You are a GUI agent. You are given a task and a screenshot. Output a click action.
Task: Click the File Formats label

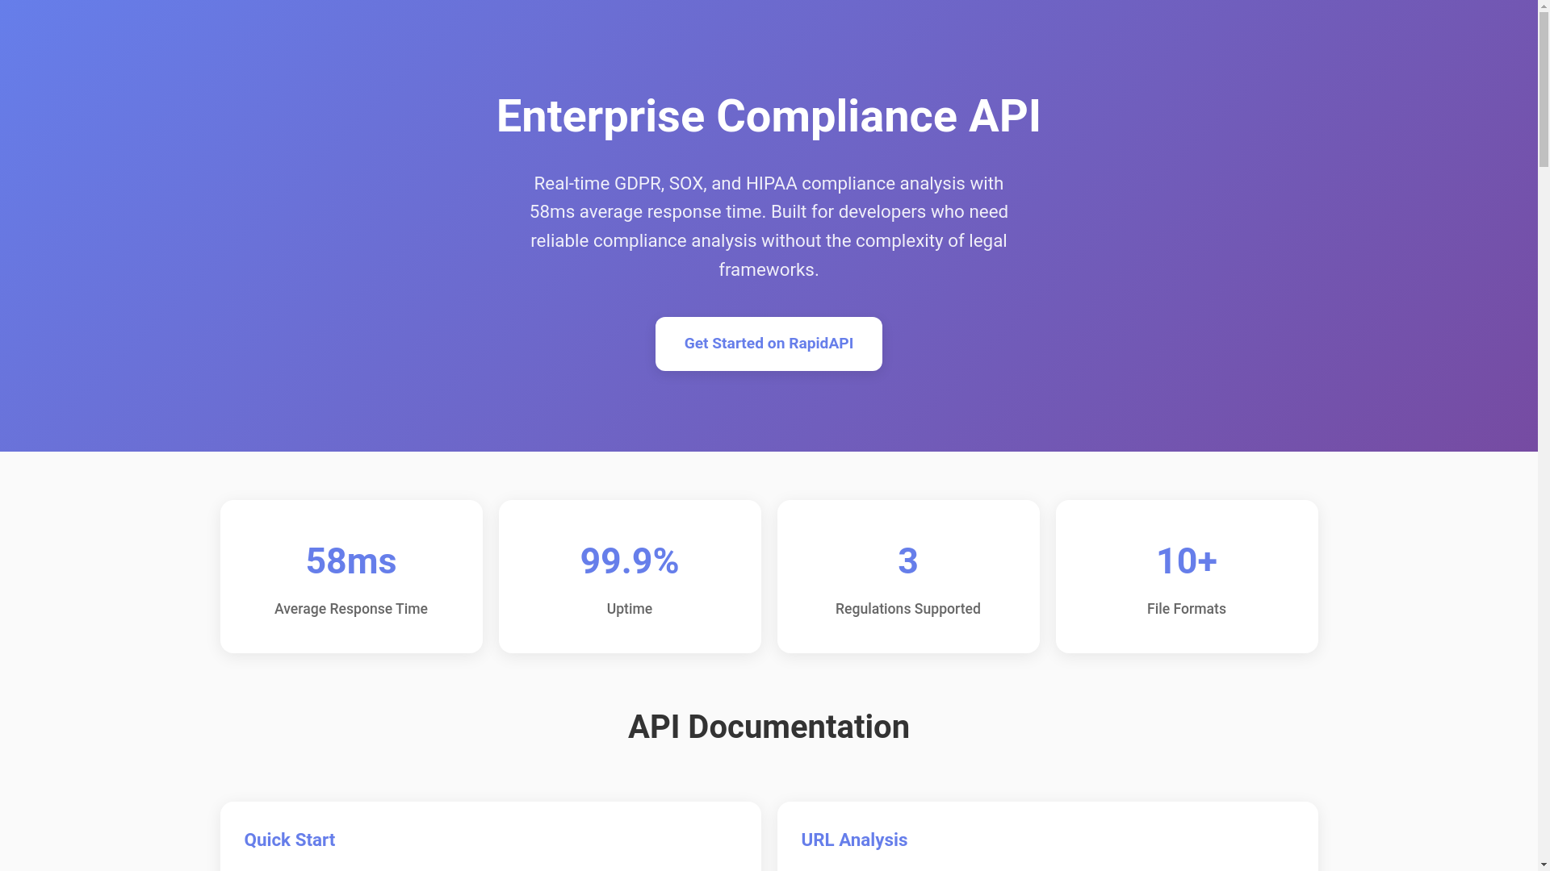coord(1187,609)
